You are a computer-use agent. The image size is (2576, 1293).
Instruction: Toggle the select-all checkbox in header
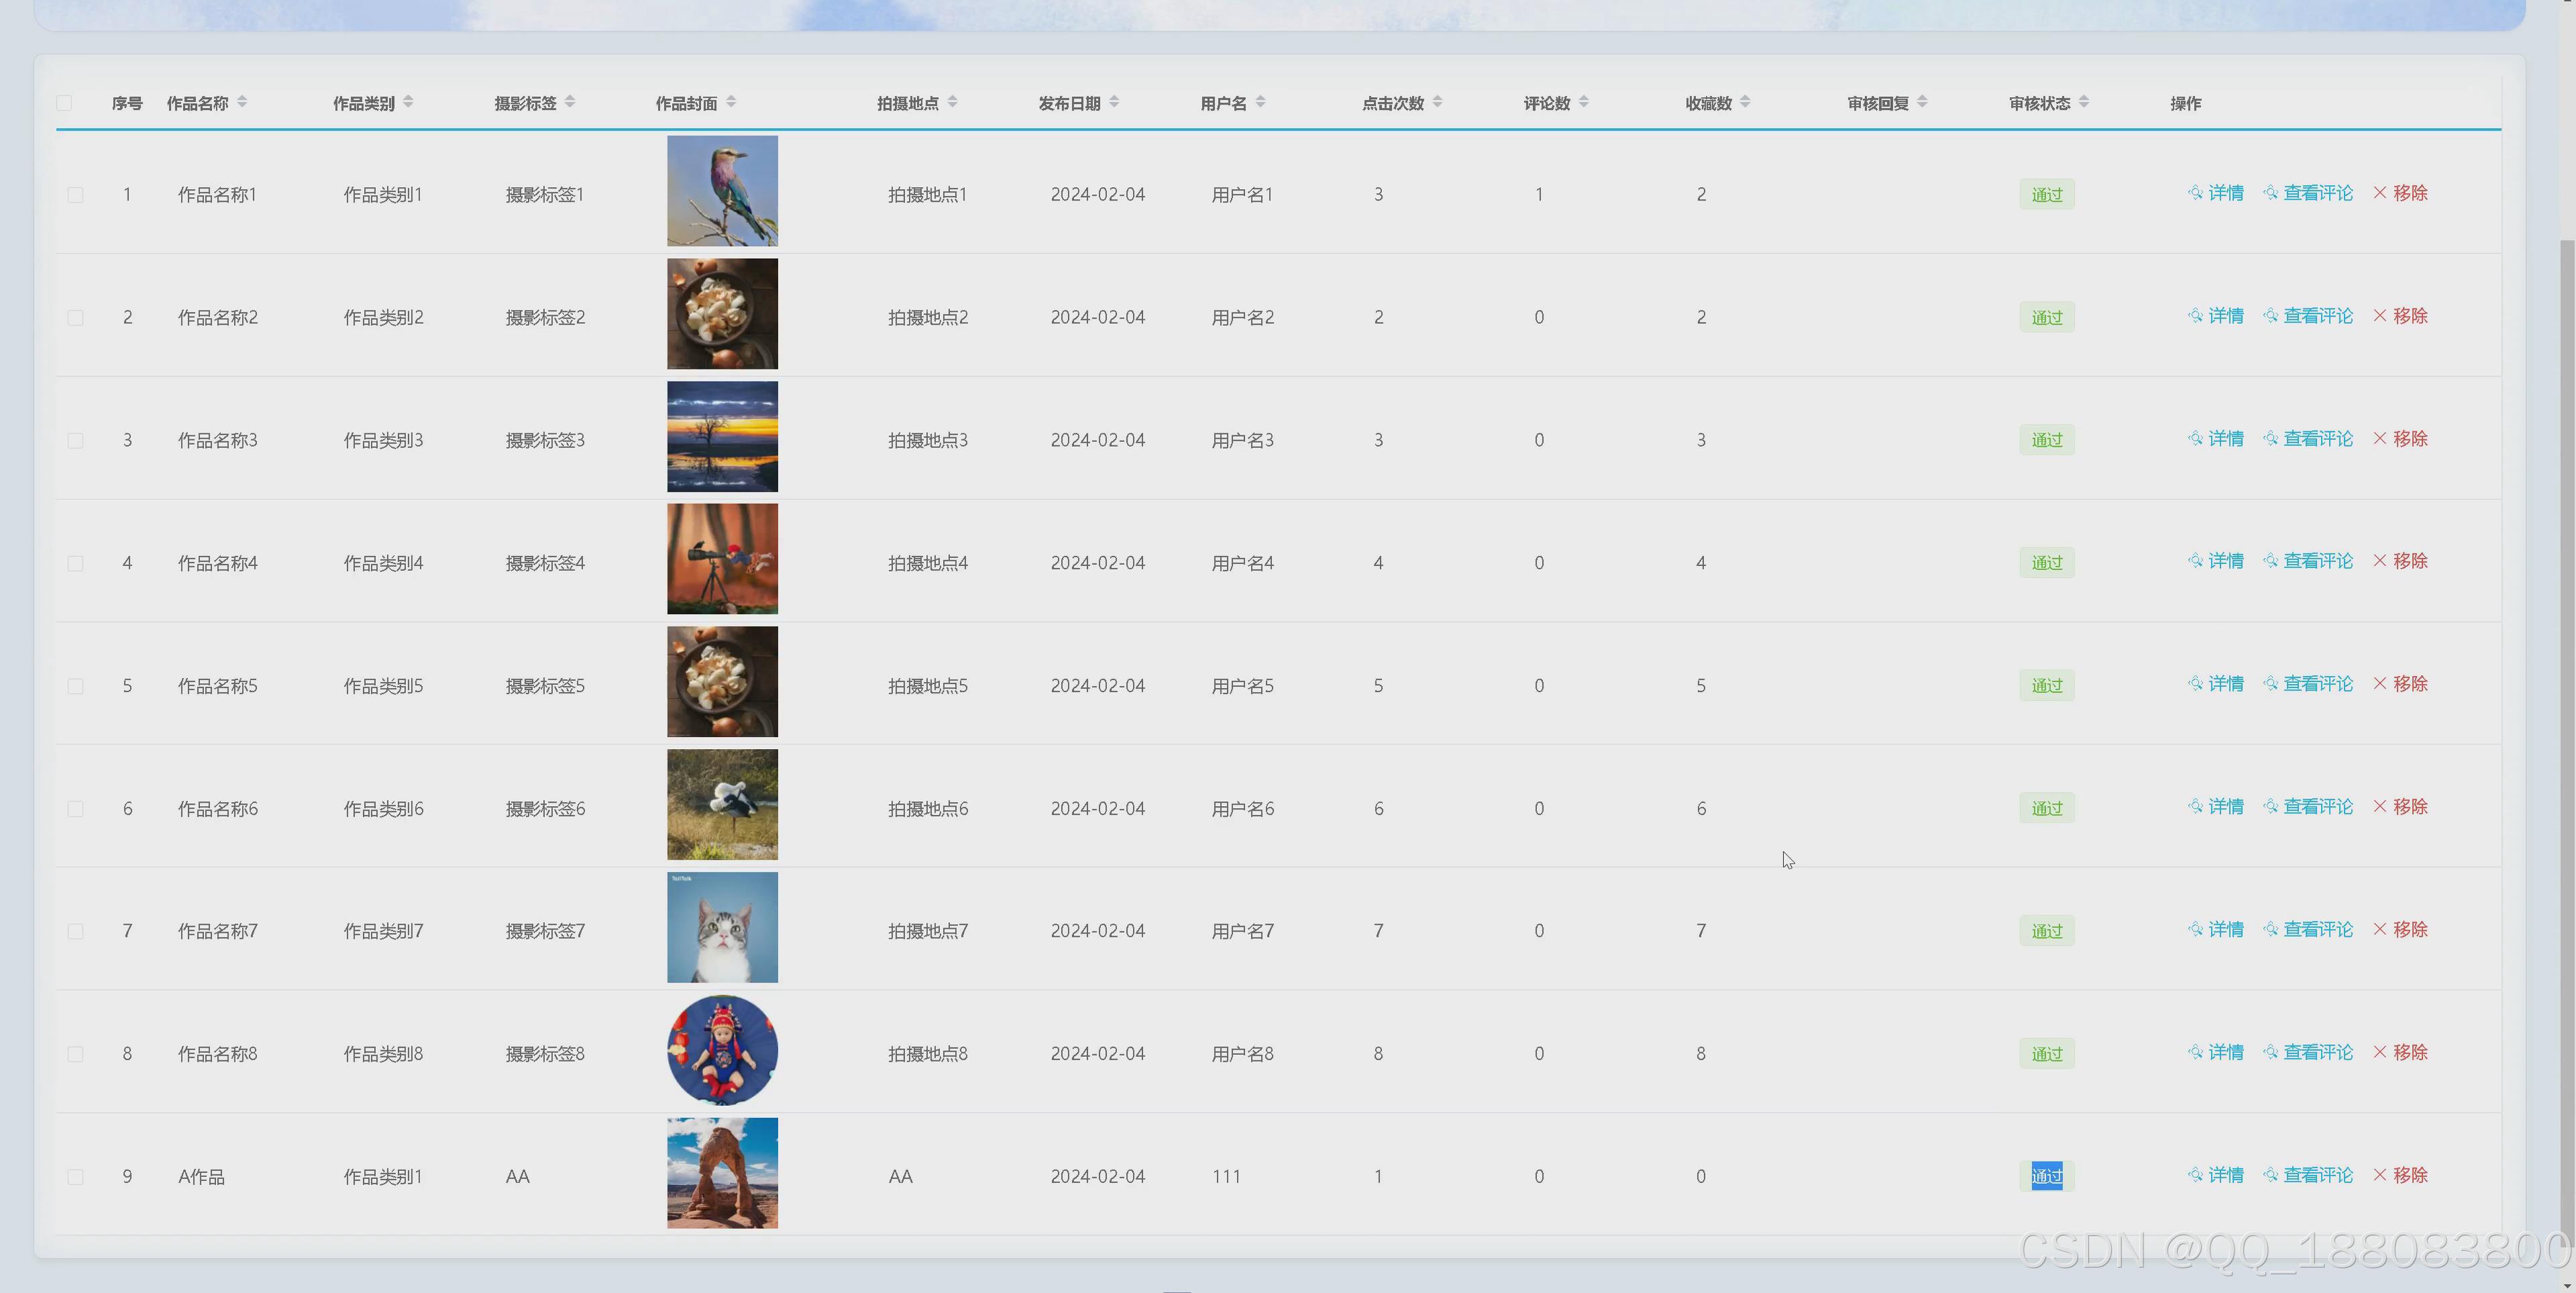pyautogui.click(x=65, y=103)
